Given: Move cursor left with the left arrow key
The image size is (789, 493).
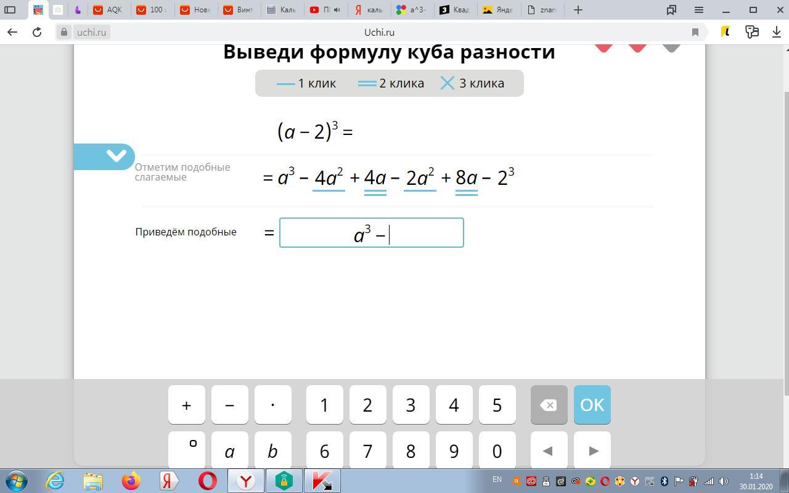Looking at the screenshot, I should [547, 451].
